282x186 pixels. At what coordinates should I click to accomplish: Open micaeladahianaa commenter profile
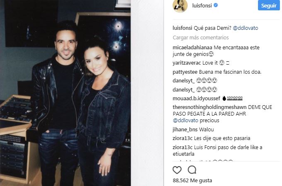click(193, 48)
